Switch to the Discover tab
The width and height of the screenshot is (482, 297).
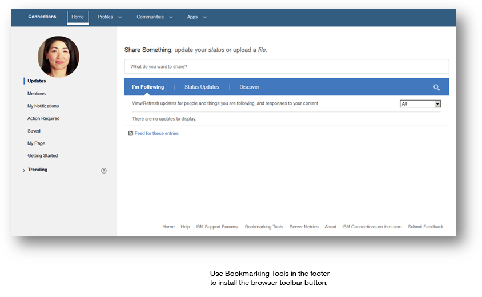click(x=249, y=87)
